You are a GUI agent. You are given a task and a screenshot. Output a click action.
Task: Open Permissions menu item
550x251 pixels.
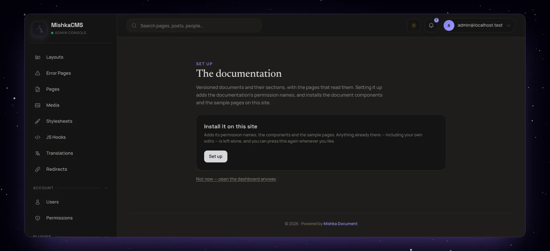pyautogui.click(x=71, y=218)
